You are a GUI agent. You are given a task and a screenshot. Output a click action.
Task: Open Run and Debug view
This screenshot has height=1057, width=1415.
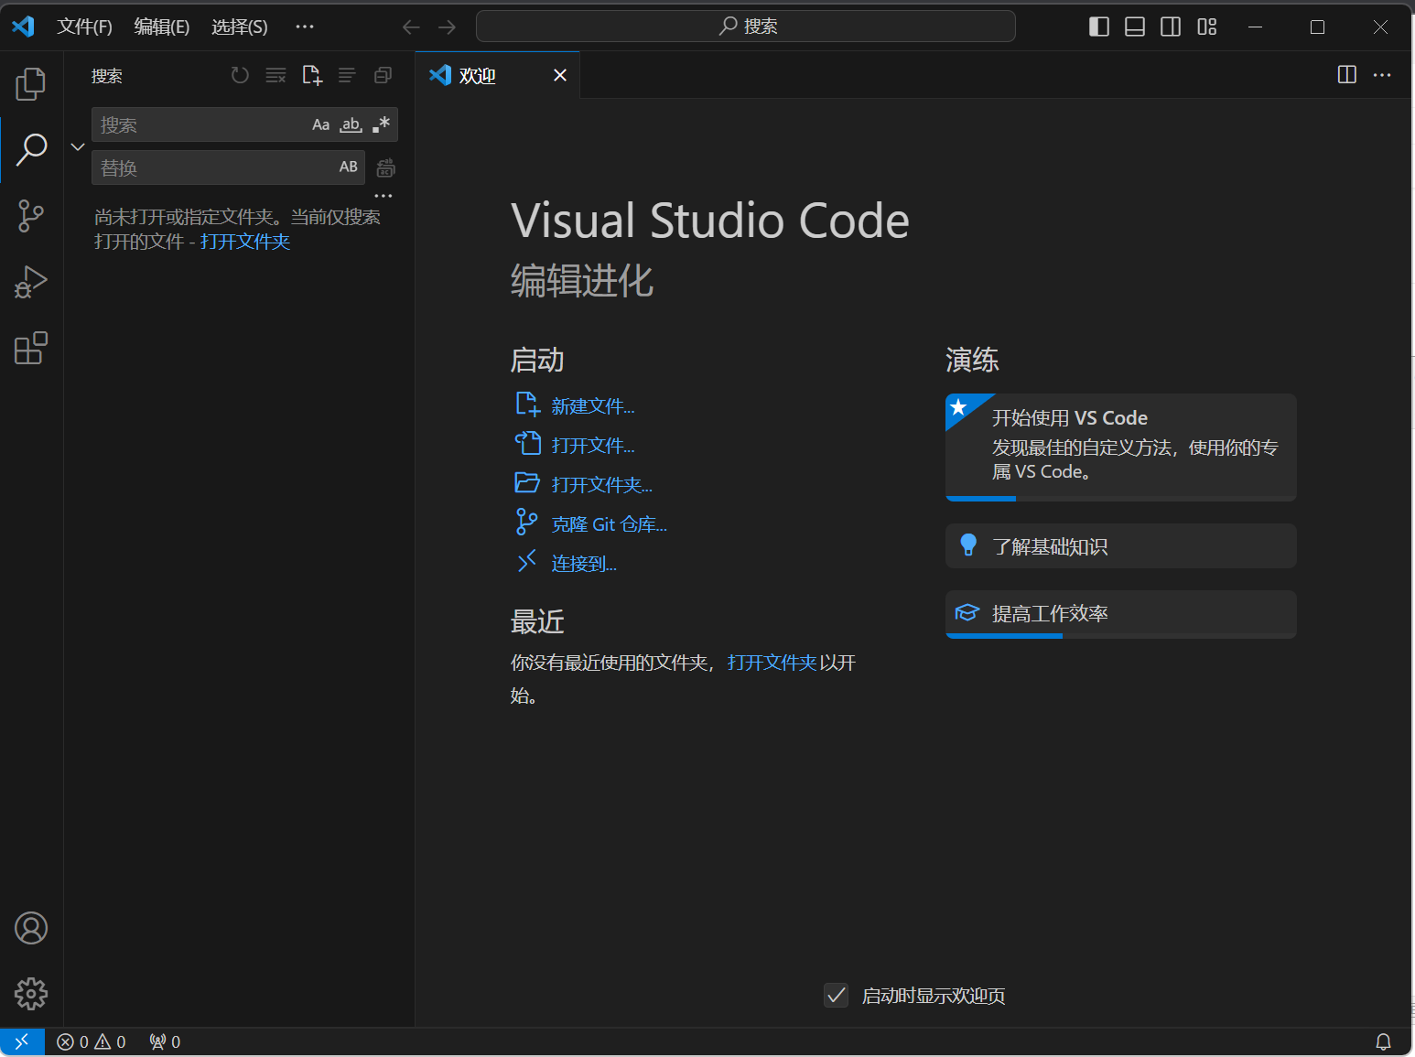pyautogui.click(x=31, y=282)
